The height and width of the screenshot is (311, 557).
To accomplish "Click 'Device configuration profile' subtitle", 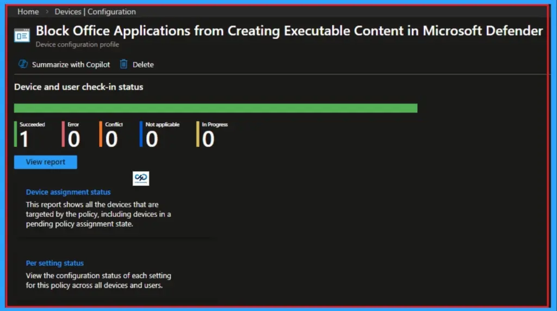I will coord(77,45).
